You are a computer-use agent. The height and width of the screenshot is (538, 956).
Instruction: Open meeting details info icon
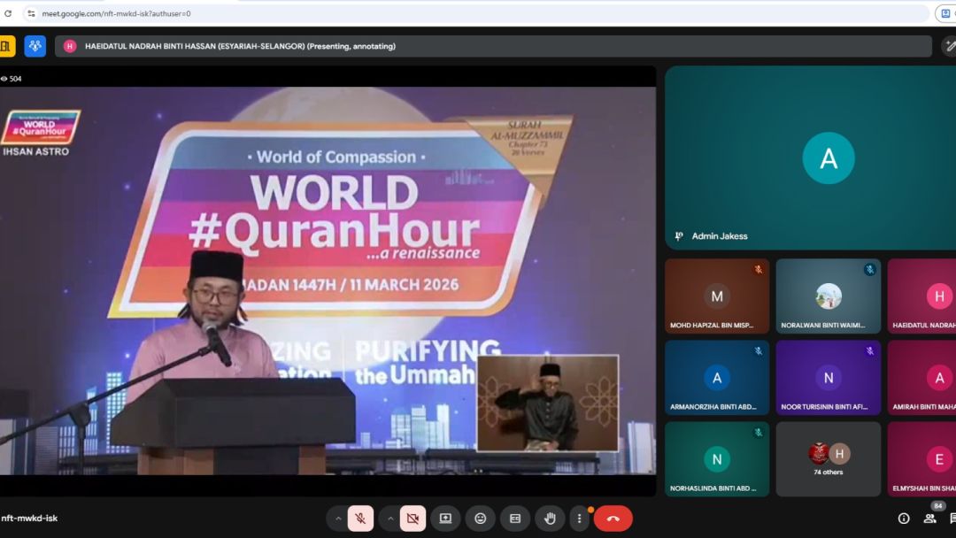(904, 519)
